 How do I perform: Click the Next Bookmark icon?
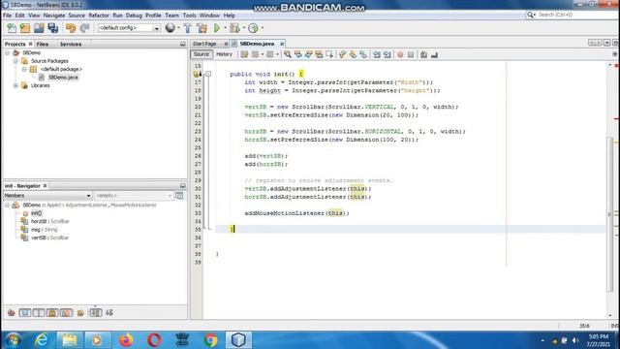(x=353, y=54)
